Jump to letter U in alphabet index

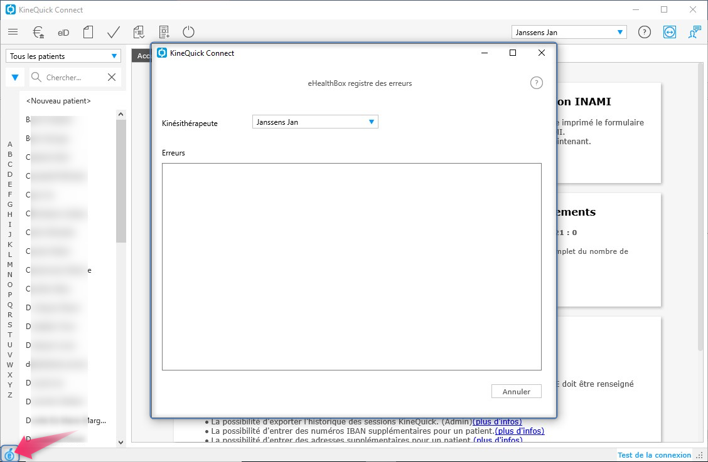(x=10, y=345)
